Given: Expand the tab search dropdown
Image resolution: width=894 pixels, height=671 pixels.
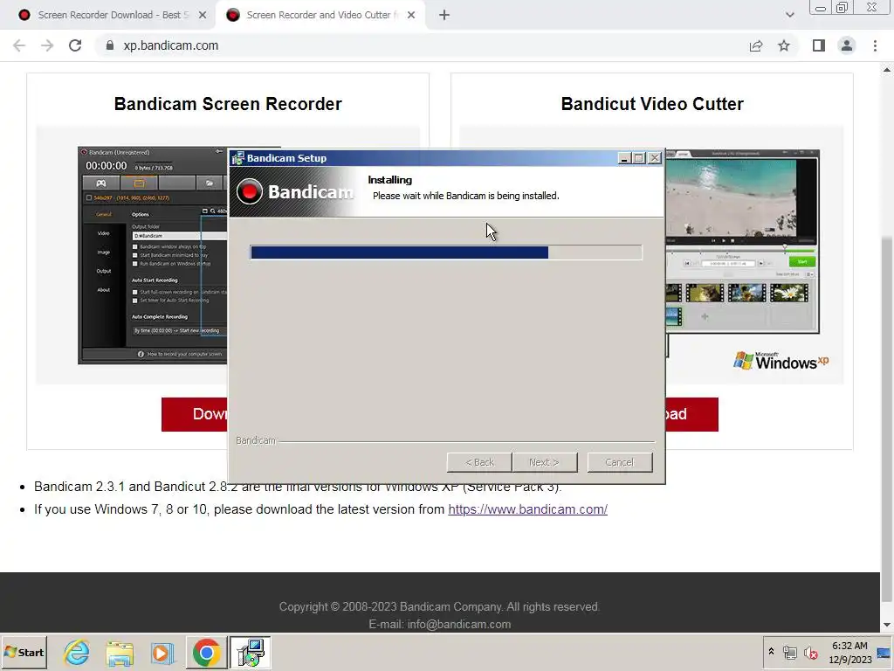Looking at the screenshot, I should click(789, 15).
